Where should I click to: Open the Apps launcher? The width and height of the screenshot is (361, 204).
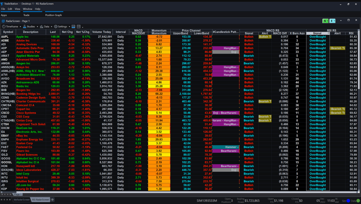(x=4, y=15)
